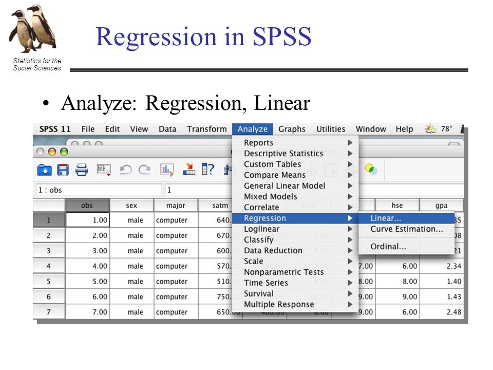
Task: Click gpa cell 1.40 in row 5
Action: (x=442, y=281)
